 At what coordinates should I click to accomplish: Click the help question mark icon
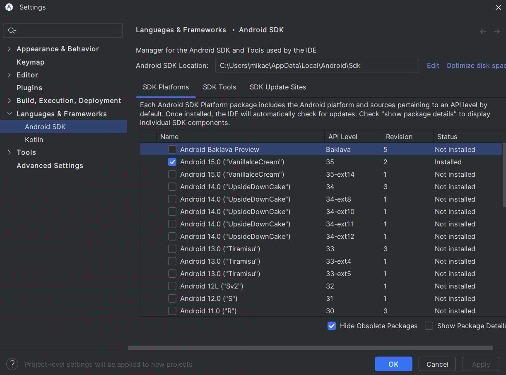coord(12,364)
